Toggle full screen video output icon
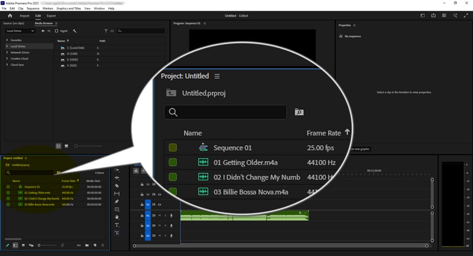This screenshot has width=473, height=256. [x=466, y=16]
